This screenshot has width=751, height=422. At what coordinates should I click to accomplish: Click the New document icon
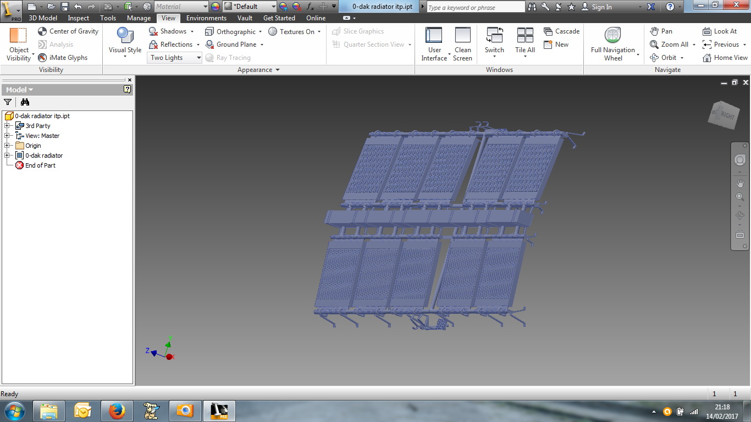[x=32, y=7]
